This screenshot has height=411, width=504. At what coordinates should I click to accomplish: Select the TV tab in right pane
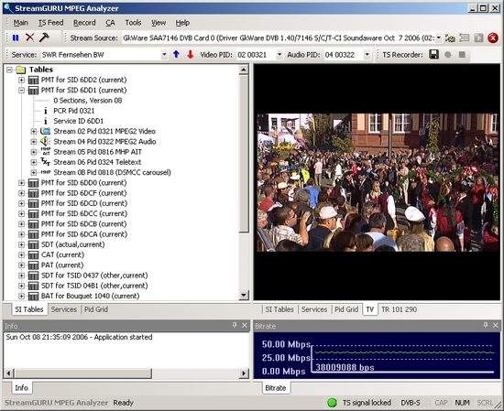coord(370,309)
